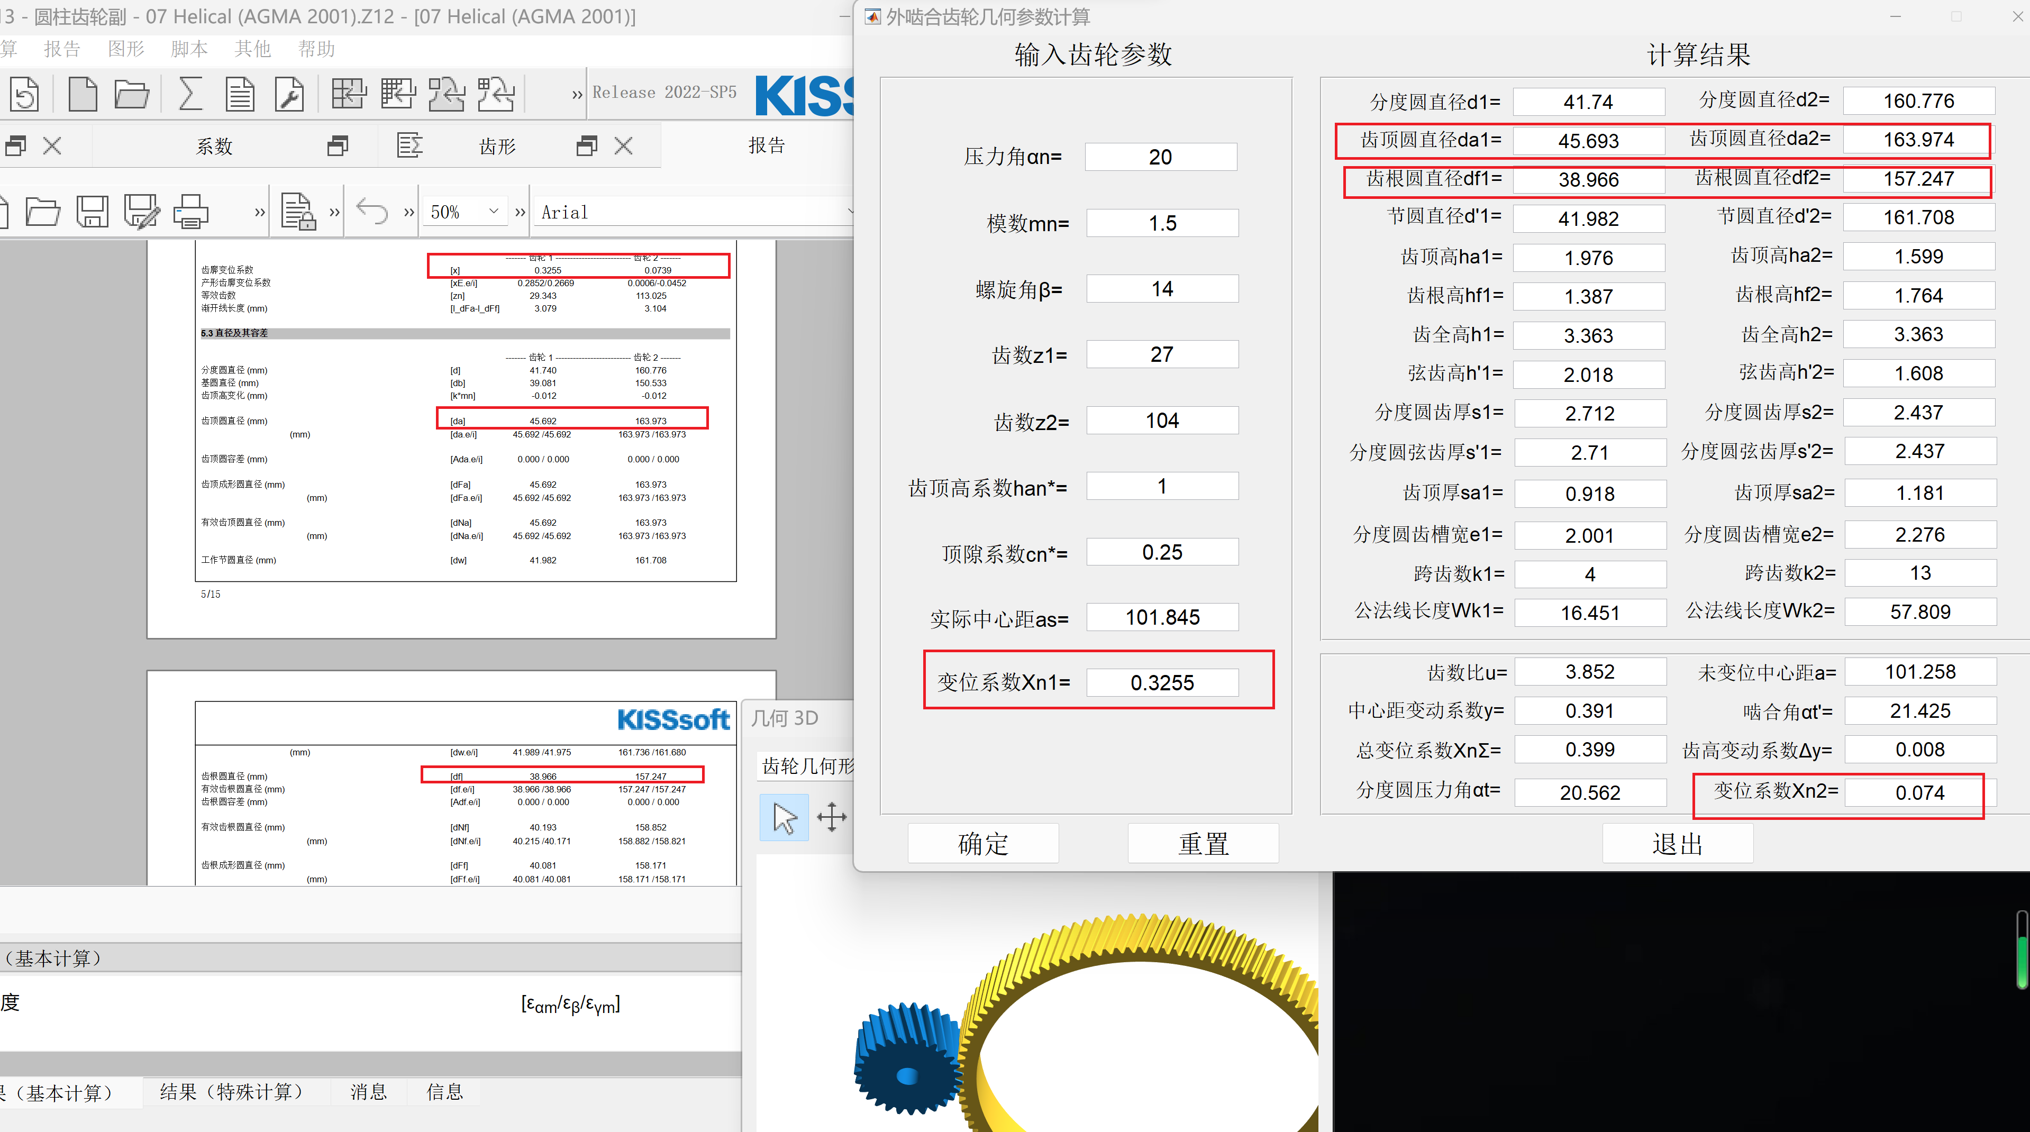
Task: Click the 齿数z2 input field
Action: pyautogui.click(x=1162, y=420)
